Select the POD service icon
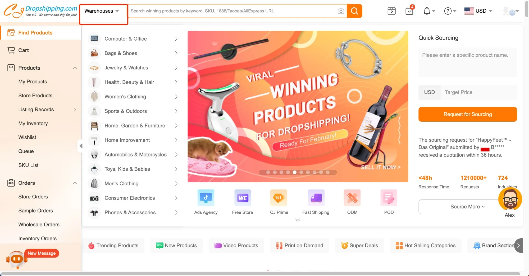The height and width of the screenshot is (276, 529). coord(389,198)
